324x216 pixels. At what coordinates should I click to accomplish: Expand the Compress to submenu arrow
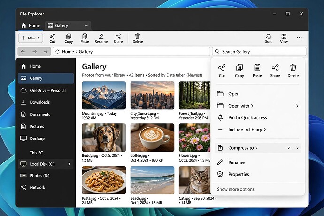click(x=297, y=148)
